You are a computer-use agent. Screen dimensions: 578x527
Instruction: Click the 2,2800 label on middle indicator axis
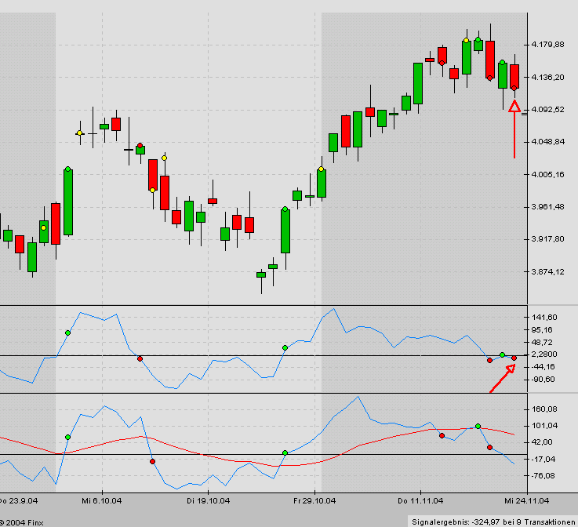547,354
